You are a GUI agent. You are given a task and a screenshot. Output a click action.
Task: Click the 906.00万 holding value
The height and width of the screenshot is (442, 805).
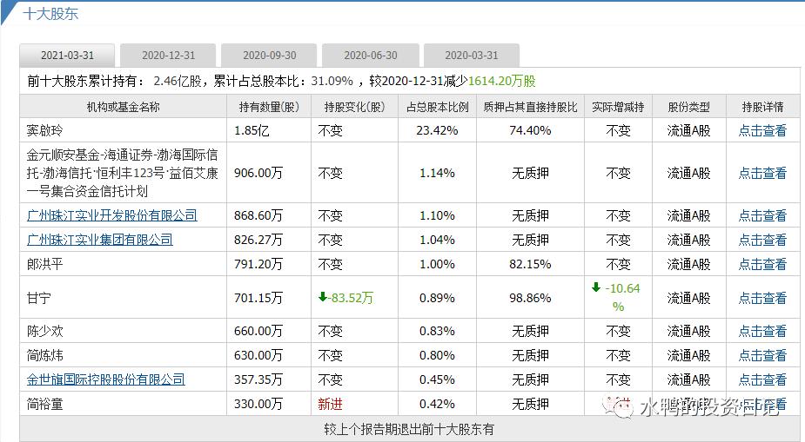pyautogui.click(x=258, y=173)
